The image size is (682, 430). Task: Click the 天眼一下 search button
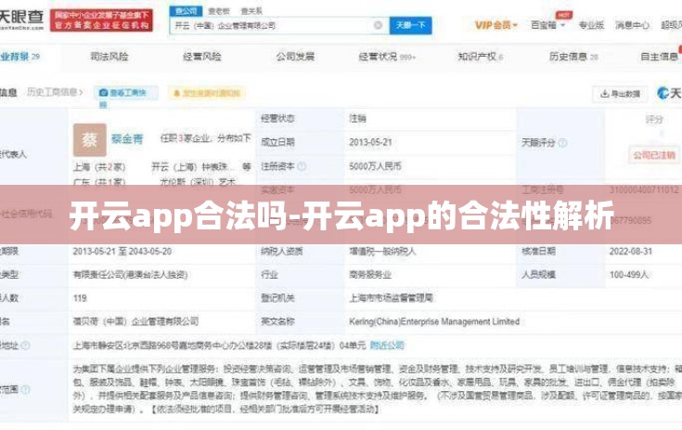pyautogui.click(x=410, y=25)
